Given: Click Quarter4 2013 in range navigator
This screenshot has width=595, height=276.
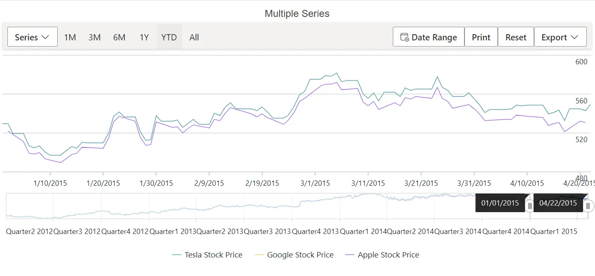Looking at the screenshot, I should pos(315,232).
